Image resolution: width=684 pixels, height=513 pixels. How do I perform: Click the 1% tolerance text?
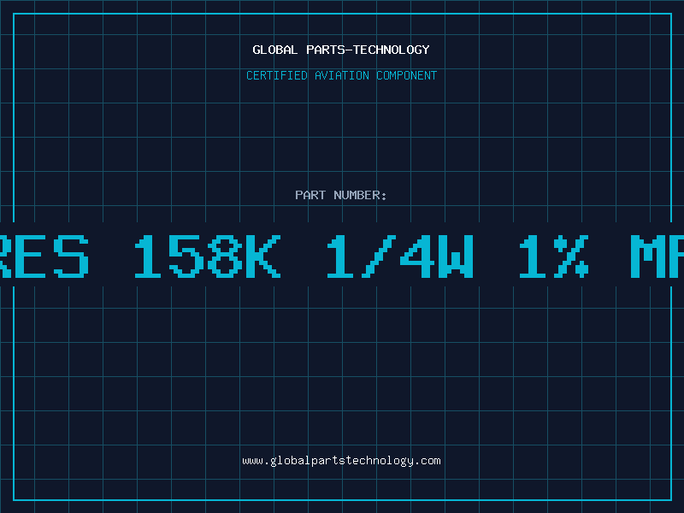click(554, 256)
